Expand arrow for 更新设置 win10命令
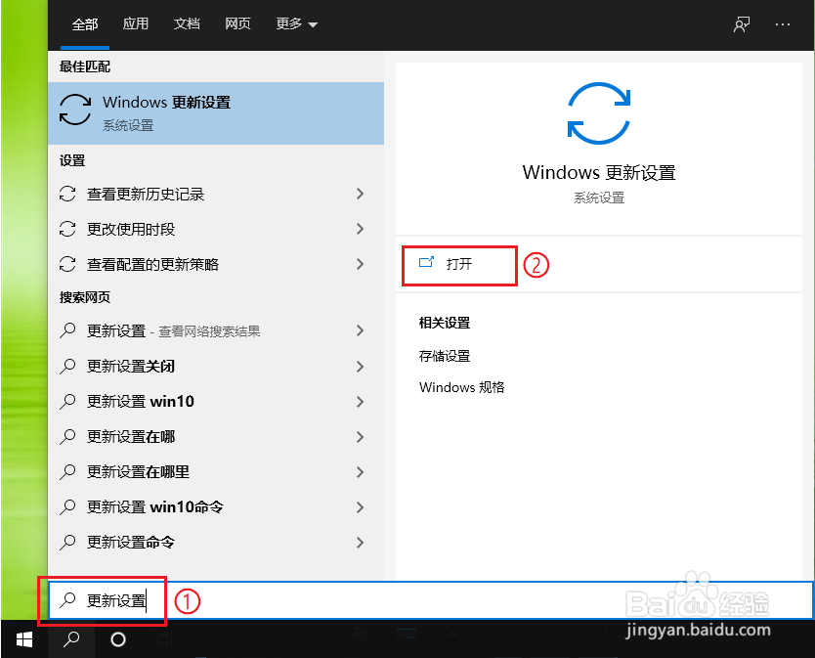 click(x=361, y=507)
